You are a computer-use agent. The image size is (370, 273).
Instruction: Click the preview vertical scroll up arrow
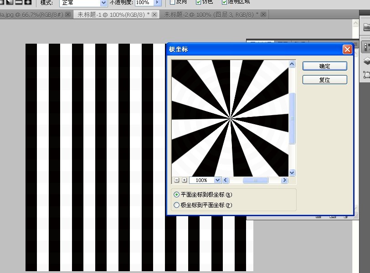[292, 64]
